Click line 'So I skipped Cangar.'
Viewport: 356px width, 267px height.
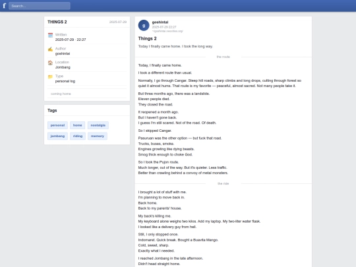155,131
